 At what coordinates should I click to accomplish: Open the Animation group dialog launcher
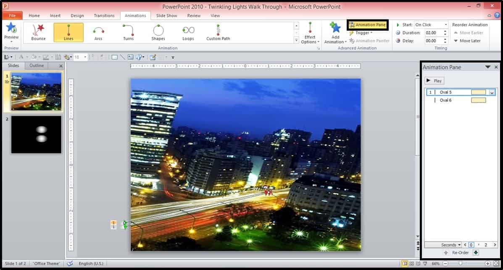318,48
